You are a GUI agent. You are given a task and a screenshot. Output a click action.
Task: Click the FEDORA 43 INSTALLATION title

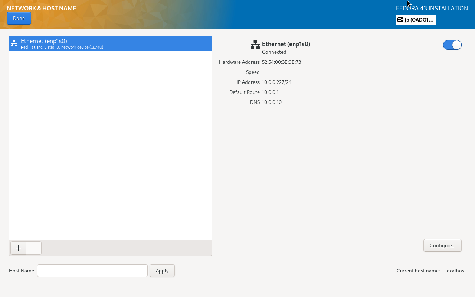[x=432, y=8]
